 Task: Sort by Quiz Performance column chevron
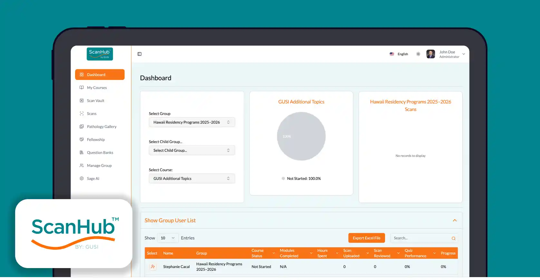pos(434,253)
